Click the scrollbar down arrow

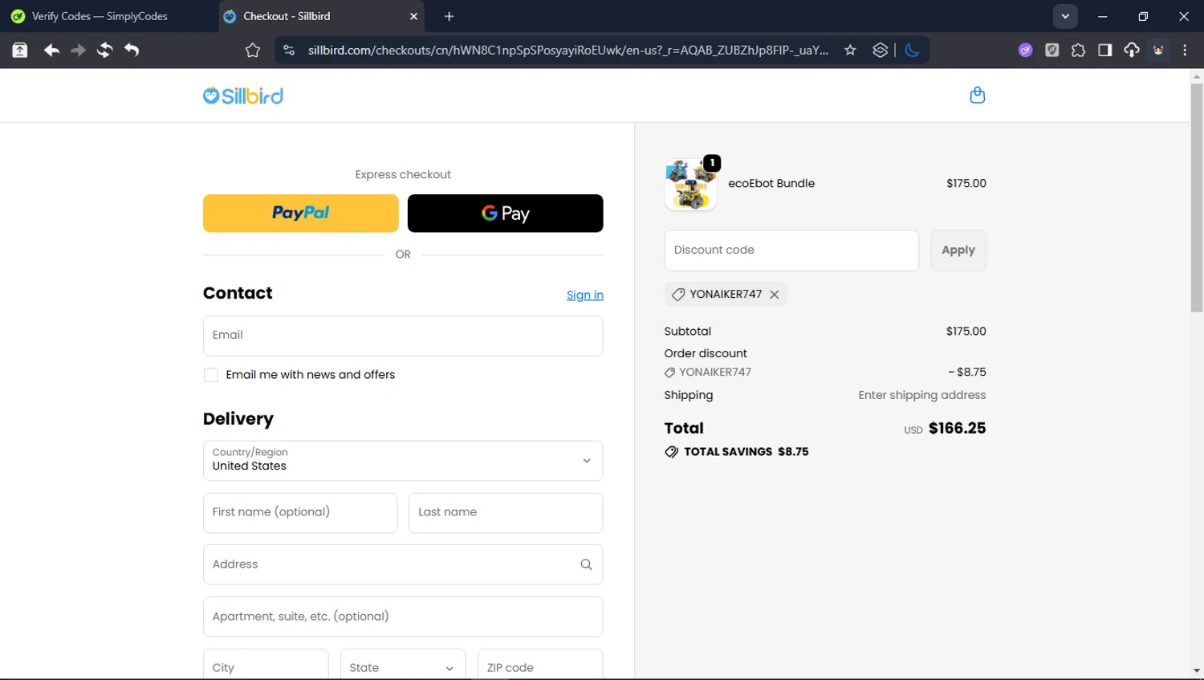1197,670
